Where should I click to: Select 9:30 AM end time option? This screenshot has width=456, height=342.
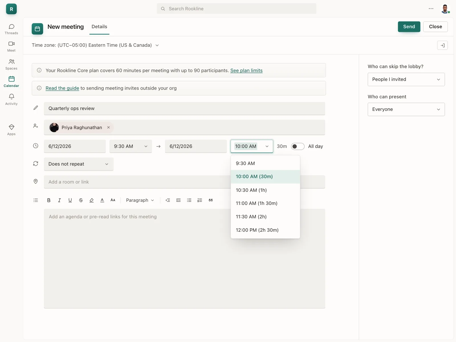pos(265,163)
